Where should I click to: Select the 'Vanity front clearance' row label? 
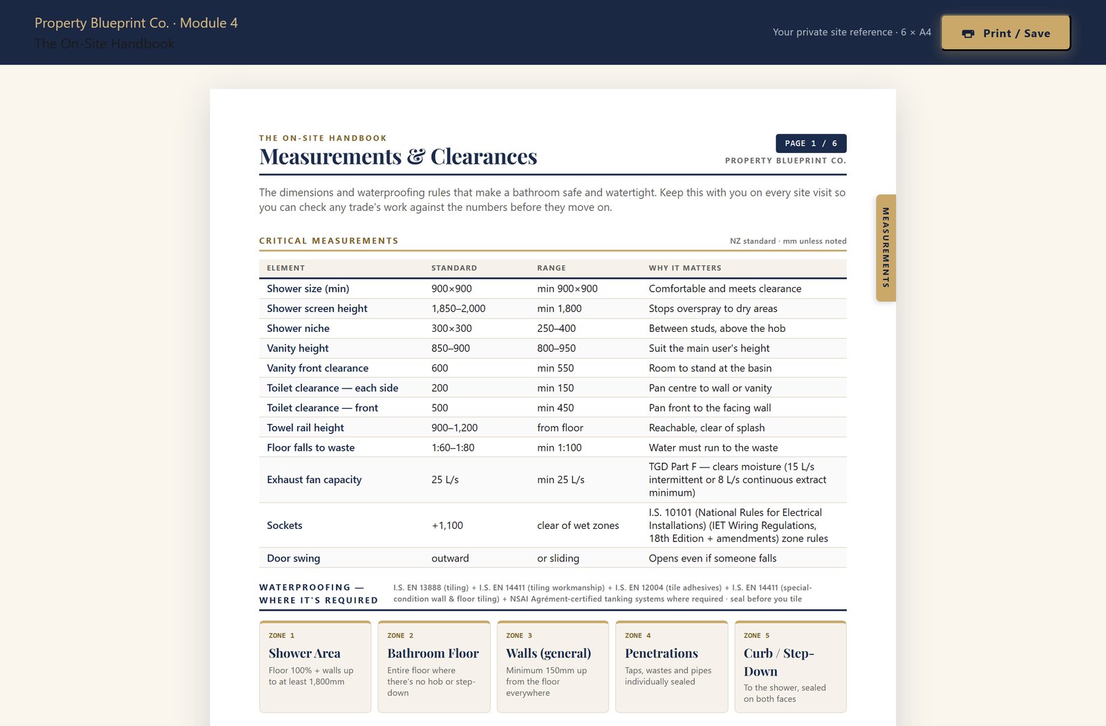pos(318,369)
